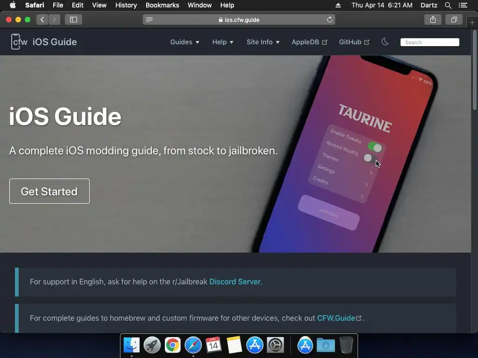Image resolution: width=478 pixels, height=358 pixels.
Task: Switch to Safari compass in Dock
Action: click(x=193, y=345)
